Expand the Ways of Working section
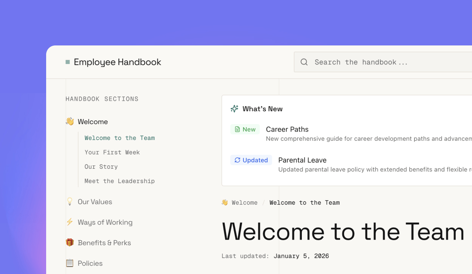 105,222
